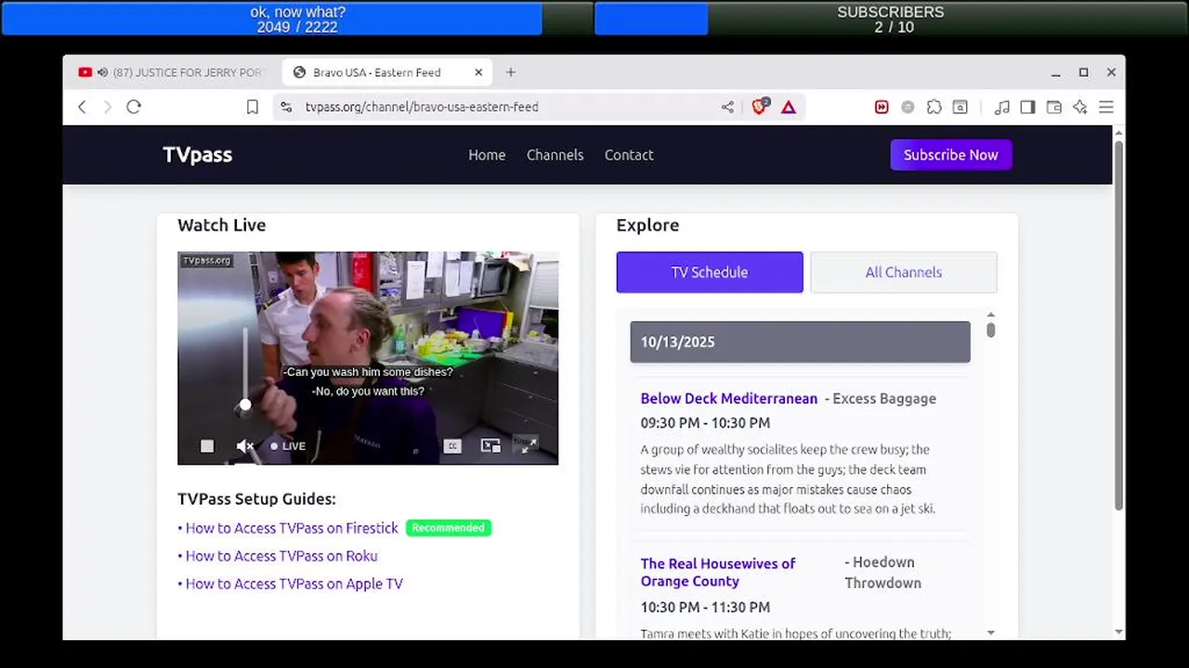Enter fullscreen on the video player
The width and height of the screenshot is (1189, 668).
coord(528,446)
